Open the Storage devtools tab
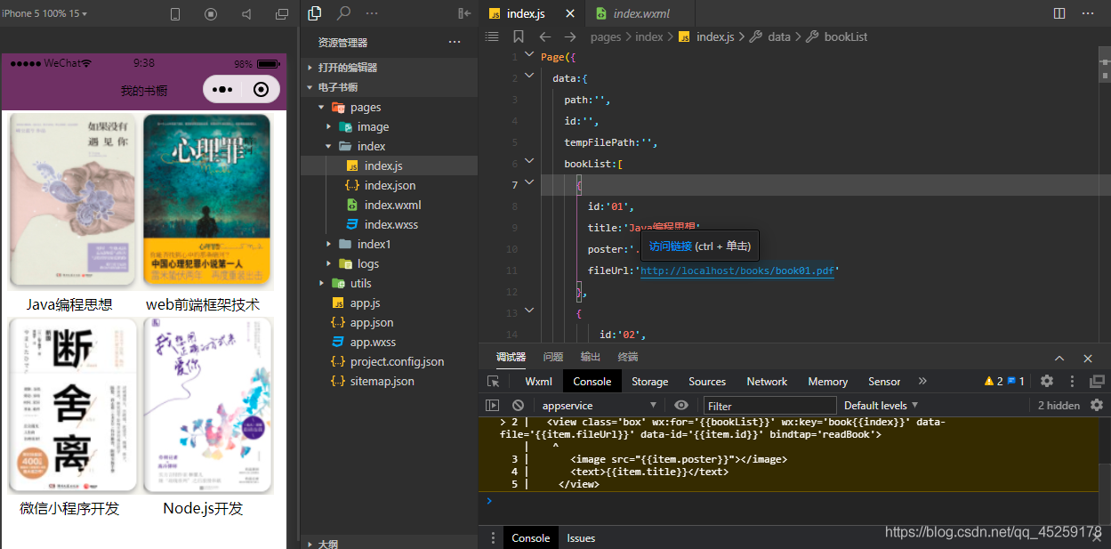The height and width of the screenshot is (549, 1111). click(649, 381)
